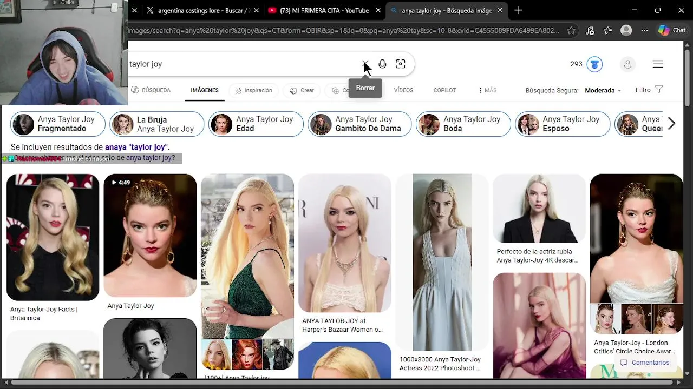
Task: Open the Moderada safe search dropdown
Action: [603, 90]
